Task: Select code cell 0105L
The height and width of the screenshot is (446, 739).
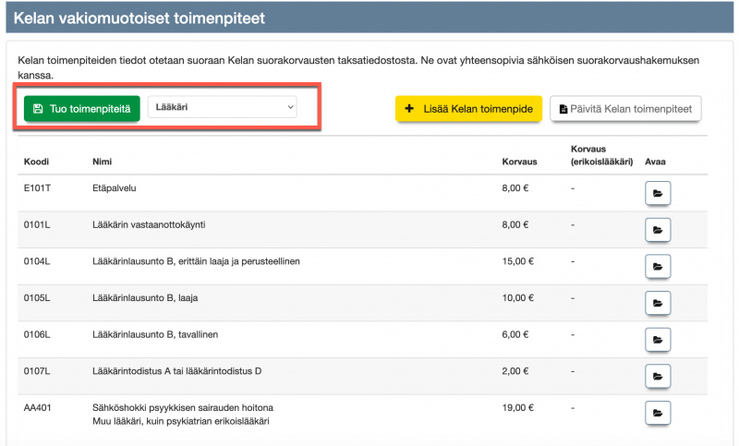Action: [37, 297]
